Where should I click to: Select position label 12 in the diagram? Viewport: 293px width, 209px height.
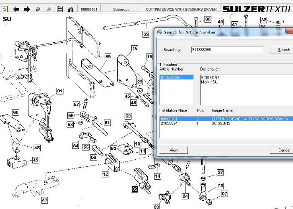(105, 174)
